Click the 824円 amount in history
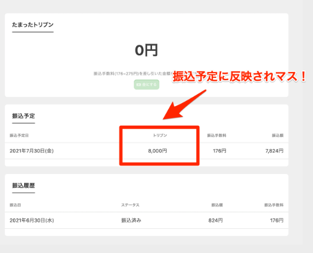 click(x=216, y=221)
